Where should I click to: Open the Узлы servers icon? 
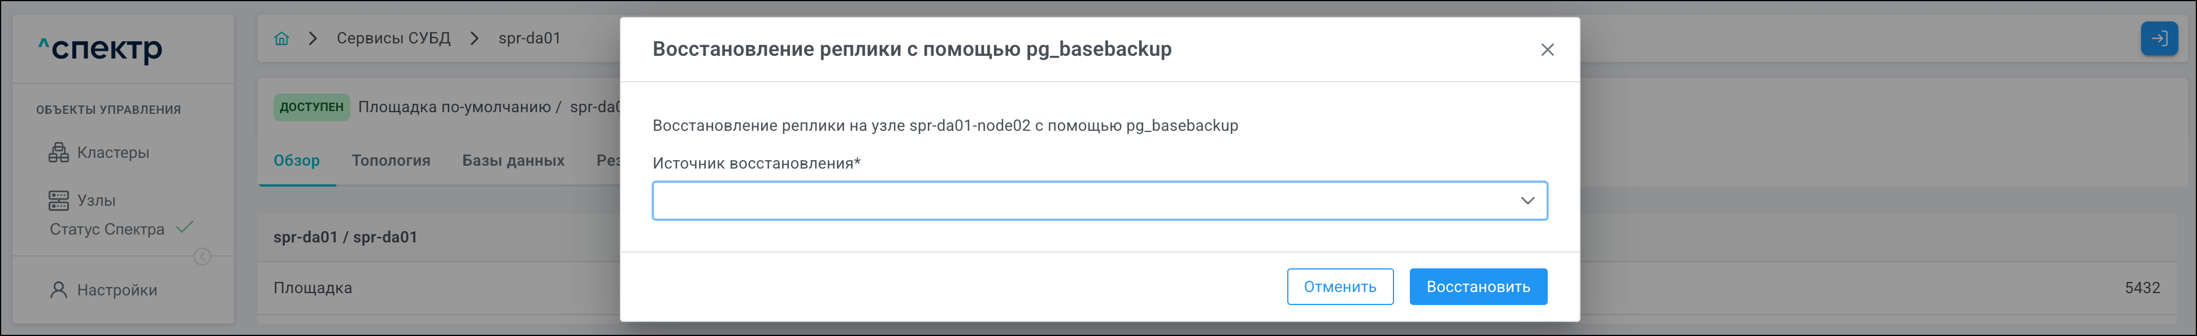click(59, 201)
